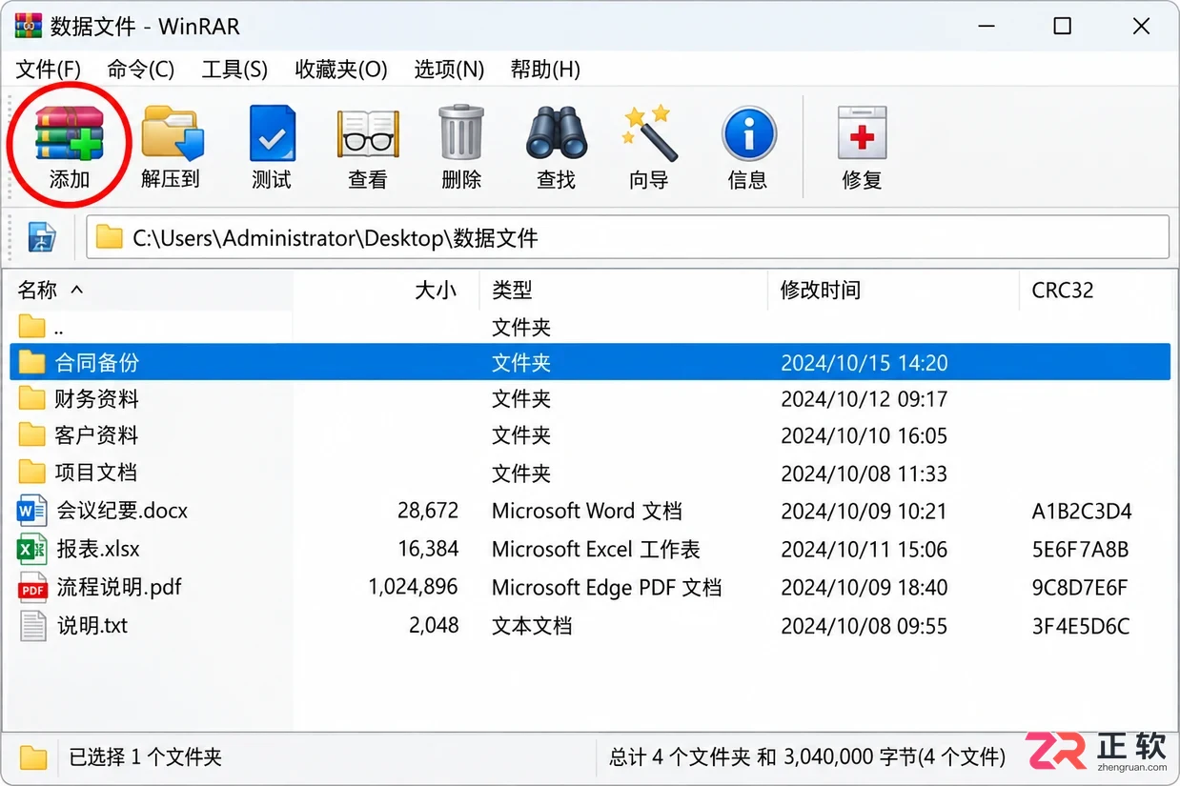Click folder icon of 财务资料
This screenshot has width=1180, height=786.
(x=32, y=398)
